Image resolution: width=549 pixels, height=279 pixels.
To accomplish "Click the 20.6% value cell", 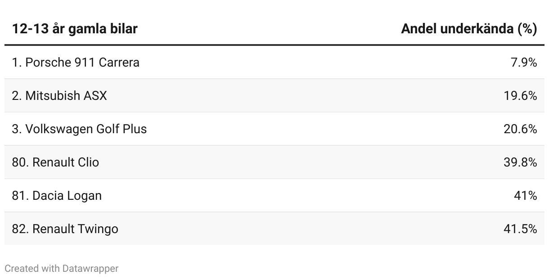I will pos(521,129).
